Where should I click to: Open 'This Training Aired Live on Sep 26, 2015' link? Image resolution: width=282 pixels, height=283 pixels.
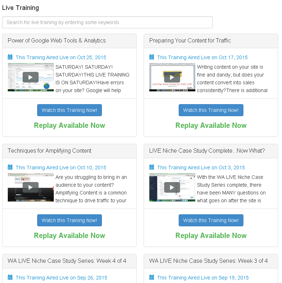tap(61, 278)
